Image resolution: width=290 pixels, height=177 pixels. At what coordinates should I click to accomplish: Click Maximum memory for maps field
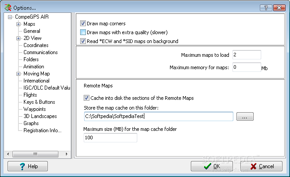click(x=247, y=67)
